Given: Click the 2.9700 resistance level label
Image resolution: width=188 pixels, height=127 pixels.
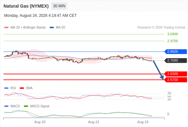Looking at the screenshot, I should 172,41.
